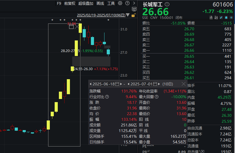The image size is (235, 153).
Task: Expand the date range dropdown triangle
Action: [x=128, y=15]
